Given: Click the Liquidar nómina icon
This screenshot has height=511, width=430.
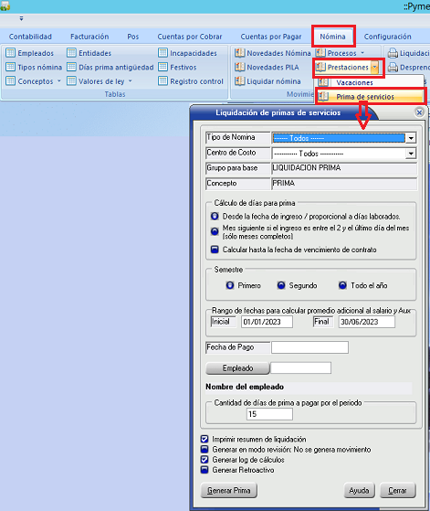Looking at the screenshot, I should pos(240,80).
